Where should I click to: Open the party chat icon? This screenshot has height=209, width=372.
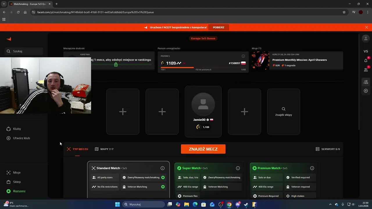[x=366, y=82]
